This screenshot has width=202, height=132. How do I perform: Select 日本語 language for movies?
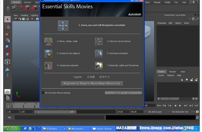tap(91, 77)
